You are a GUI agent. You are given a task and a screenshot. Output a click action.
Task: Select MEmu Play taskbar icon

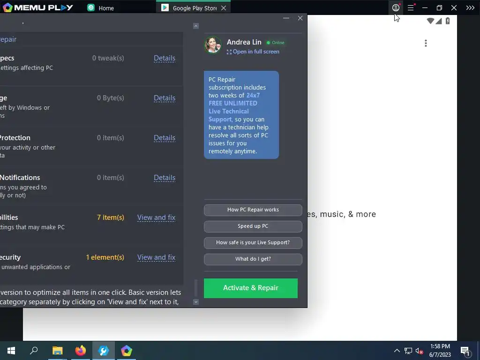click(x=126, y=351)
